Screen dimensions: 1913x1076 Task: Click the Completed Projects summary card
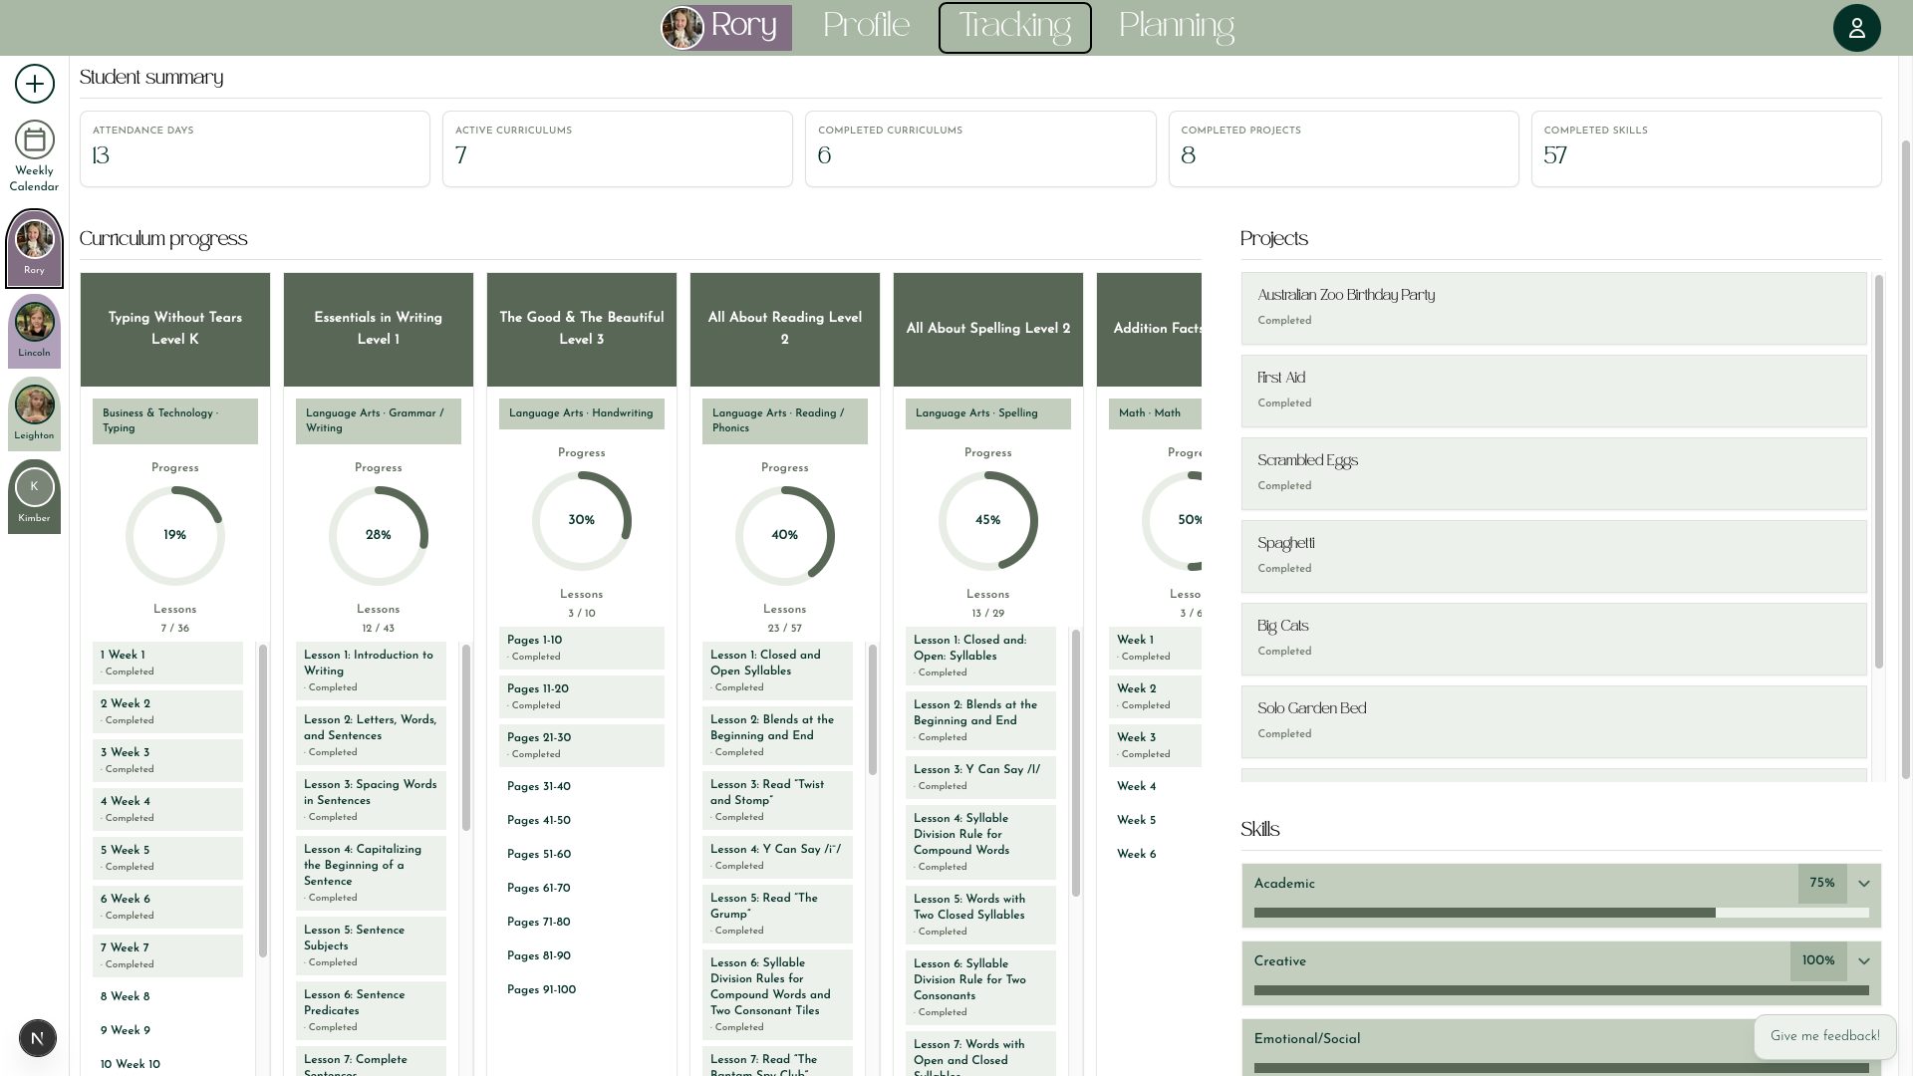coord(1343,148)
